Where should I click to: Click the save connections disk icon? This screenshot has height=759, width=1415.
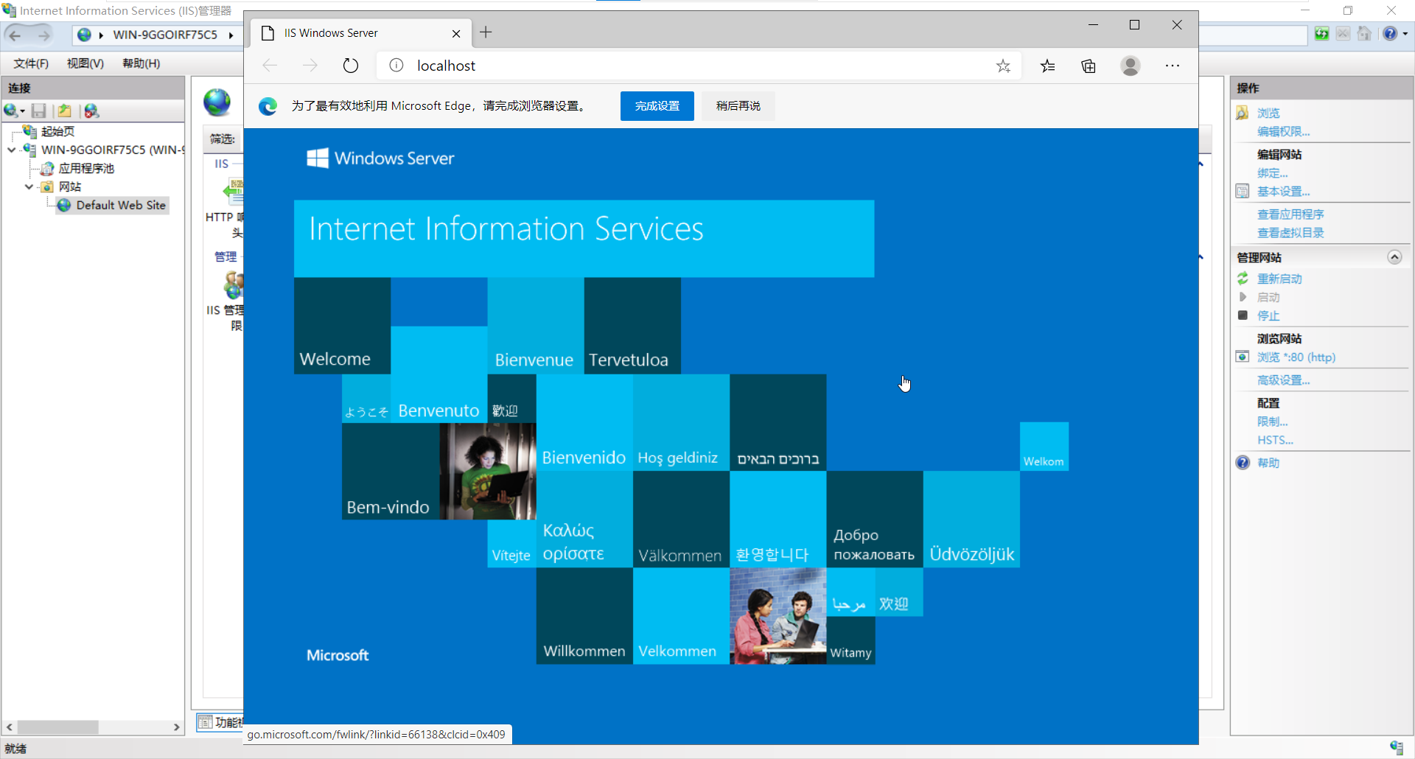[x=39, y=111]
